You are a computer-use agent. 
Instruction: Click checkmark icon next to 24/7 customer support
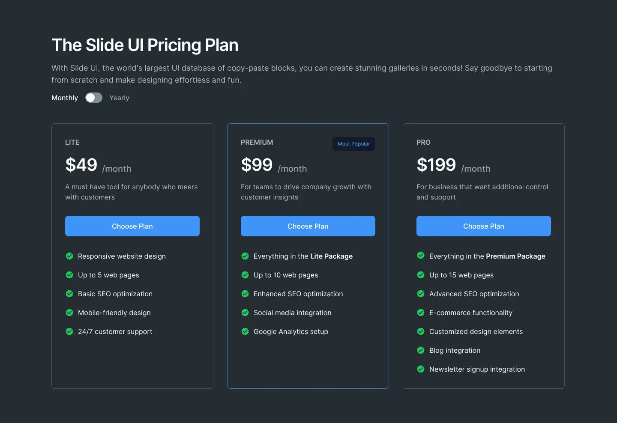[69, 331]
